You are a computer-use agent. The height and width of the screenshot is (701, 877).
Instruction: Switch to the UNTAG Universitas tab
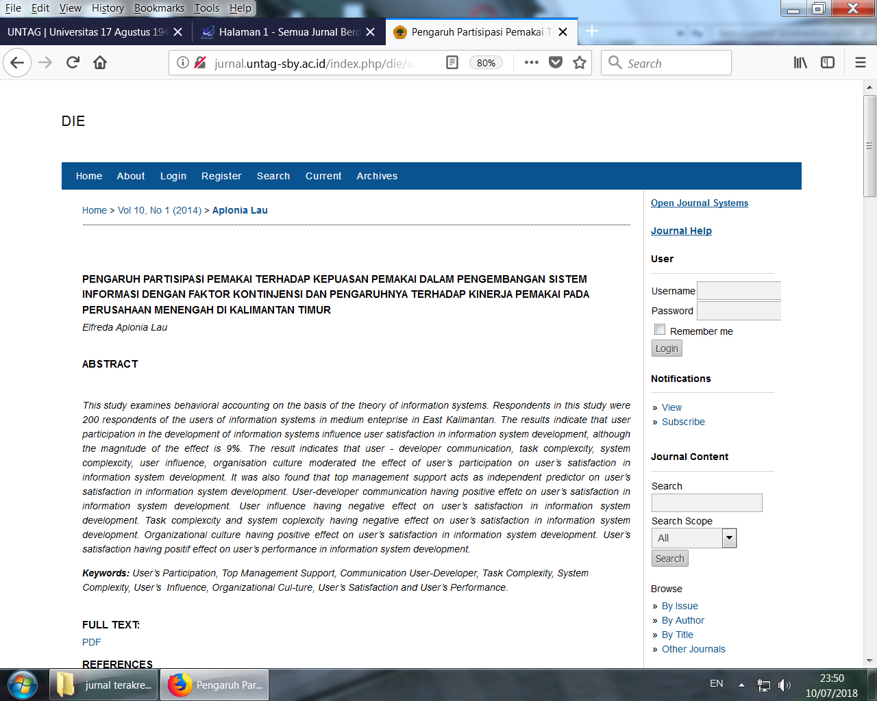[87, 32]
